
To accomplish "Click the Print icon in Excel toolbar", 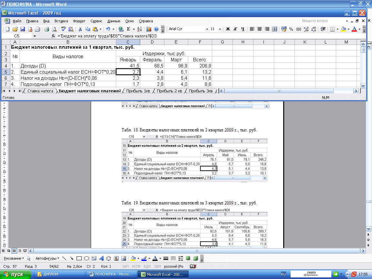I will pyautogui.click(x=46, y=29).
